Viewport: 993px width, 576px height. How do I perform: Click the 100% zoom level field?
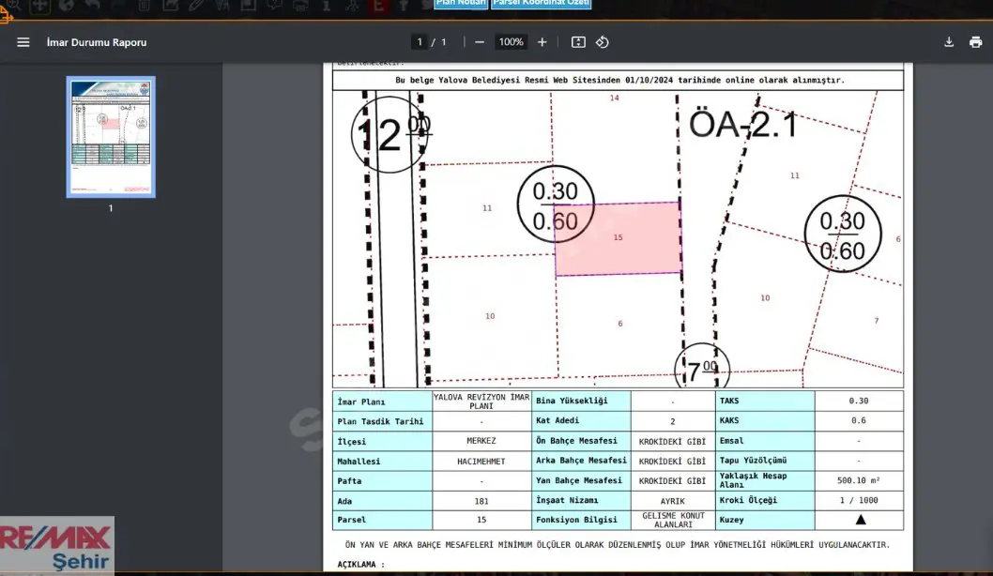point(512,42)
